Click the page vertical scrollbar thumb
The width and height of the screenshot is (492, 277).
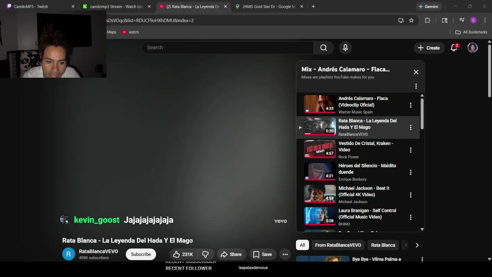pos(489,70)
